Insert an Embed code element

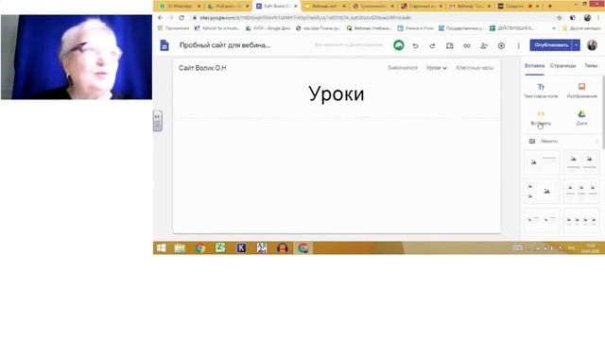541,118
